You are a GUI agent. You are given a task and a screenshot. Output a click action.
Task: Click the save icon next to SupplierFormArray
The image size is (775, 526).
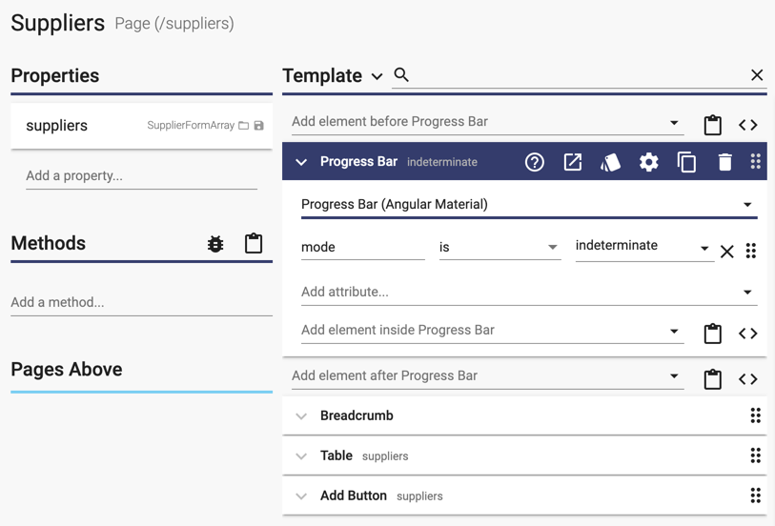click(258, 126)
